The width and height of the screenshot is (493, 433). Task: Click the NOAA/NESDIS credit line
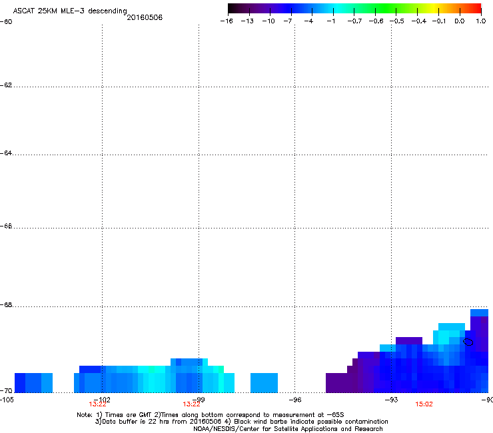(x=288, y=429)
